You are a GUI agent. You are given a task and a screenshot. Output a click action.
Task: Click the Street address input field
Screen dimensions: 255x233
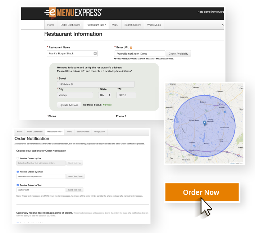click(95, 84)
